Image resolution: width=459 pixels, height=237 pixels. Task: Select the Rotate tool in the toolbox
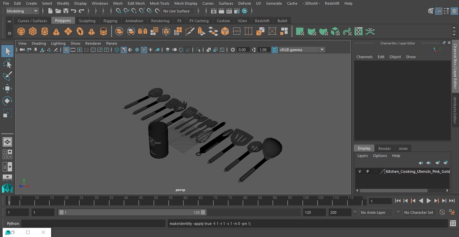click(x=7, y=101)
